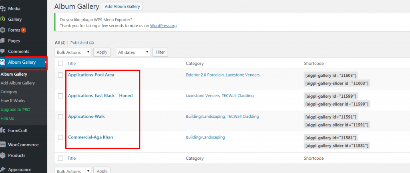Click the Filter button
The image size is (410, 173).
pyautogui.click(x=160, y=52)
